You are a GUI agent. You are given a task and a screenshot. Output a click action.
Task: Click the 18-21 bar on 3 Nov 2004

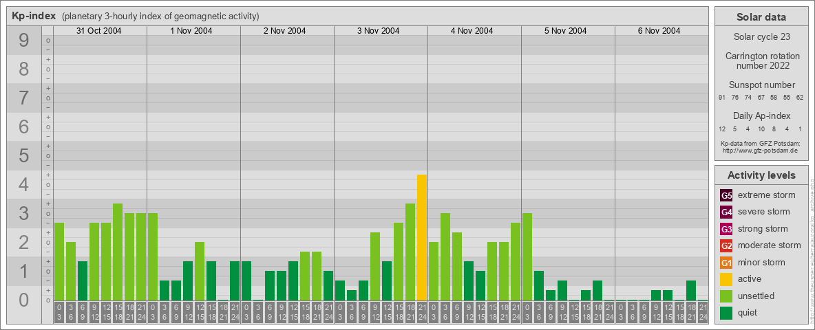pyautogui.click(x=410, y=252)
